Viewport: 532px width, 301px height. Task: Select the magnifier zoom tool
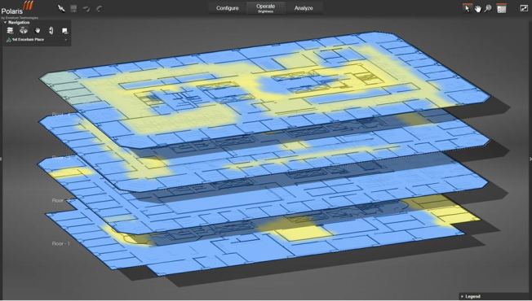pos(488,8)
